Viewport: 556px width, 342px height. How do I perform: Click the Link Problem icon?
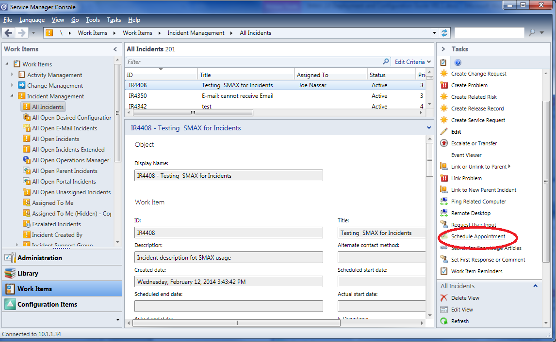[443, 178]
